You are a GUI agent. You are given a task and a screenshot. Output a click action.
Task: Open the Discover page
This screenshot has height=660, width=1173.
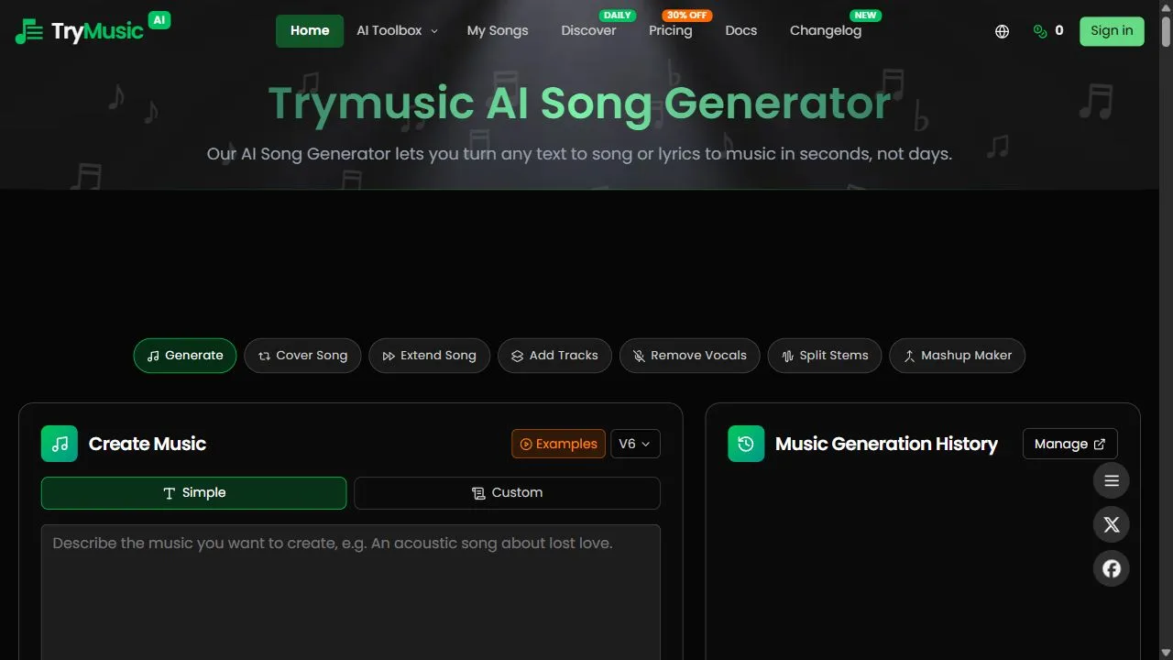[x=588, y=31]
